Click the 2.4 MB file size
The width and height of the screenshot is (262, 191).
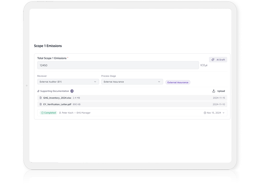[76, 98]
